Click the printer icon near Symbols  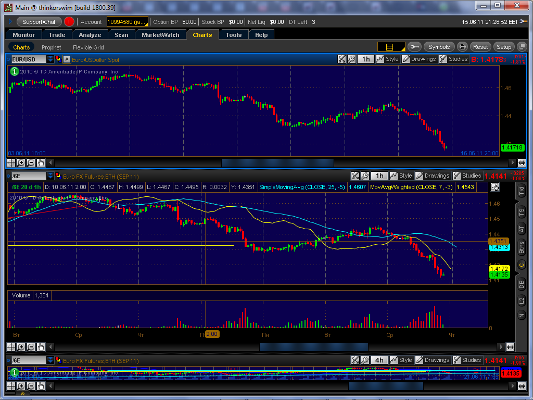[462, 47]
